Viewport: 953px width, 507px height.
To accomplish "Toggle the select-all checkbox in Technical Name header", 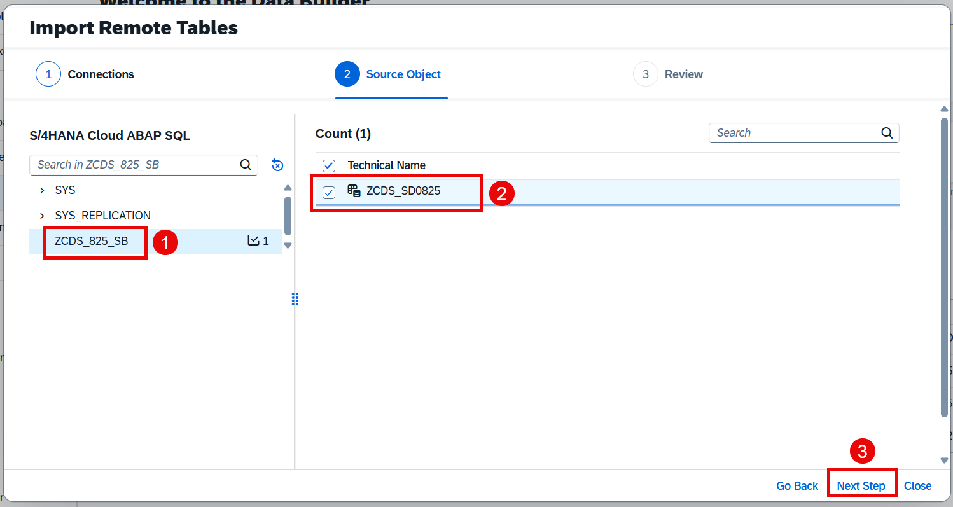I will click(329, 166).
